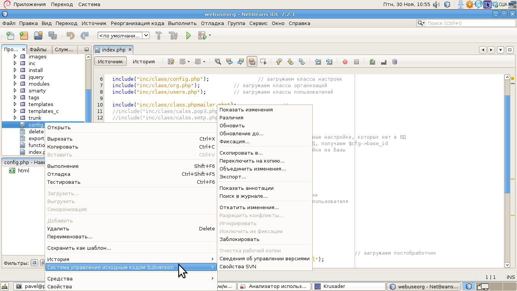Select Экспорт... in Subversion submenu
The height and width of the screenshot is (291, 517).
coord(265,177)
